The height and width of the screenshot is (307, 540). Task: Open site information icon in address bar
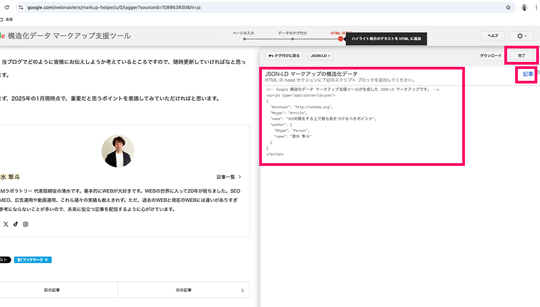tap(21, 7)
